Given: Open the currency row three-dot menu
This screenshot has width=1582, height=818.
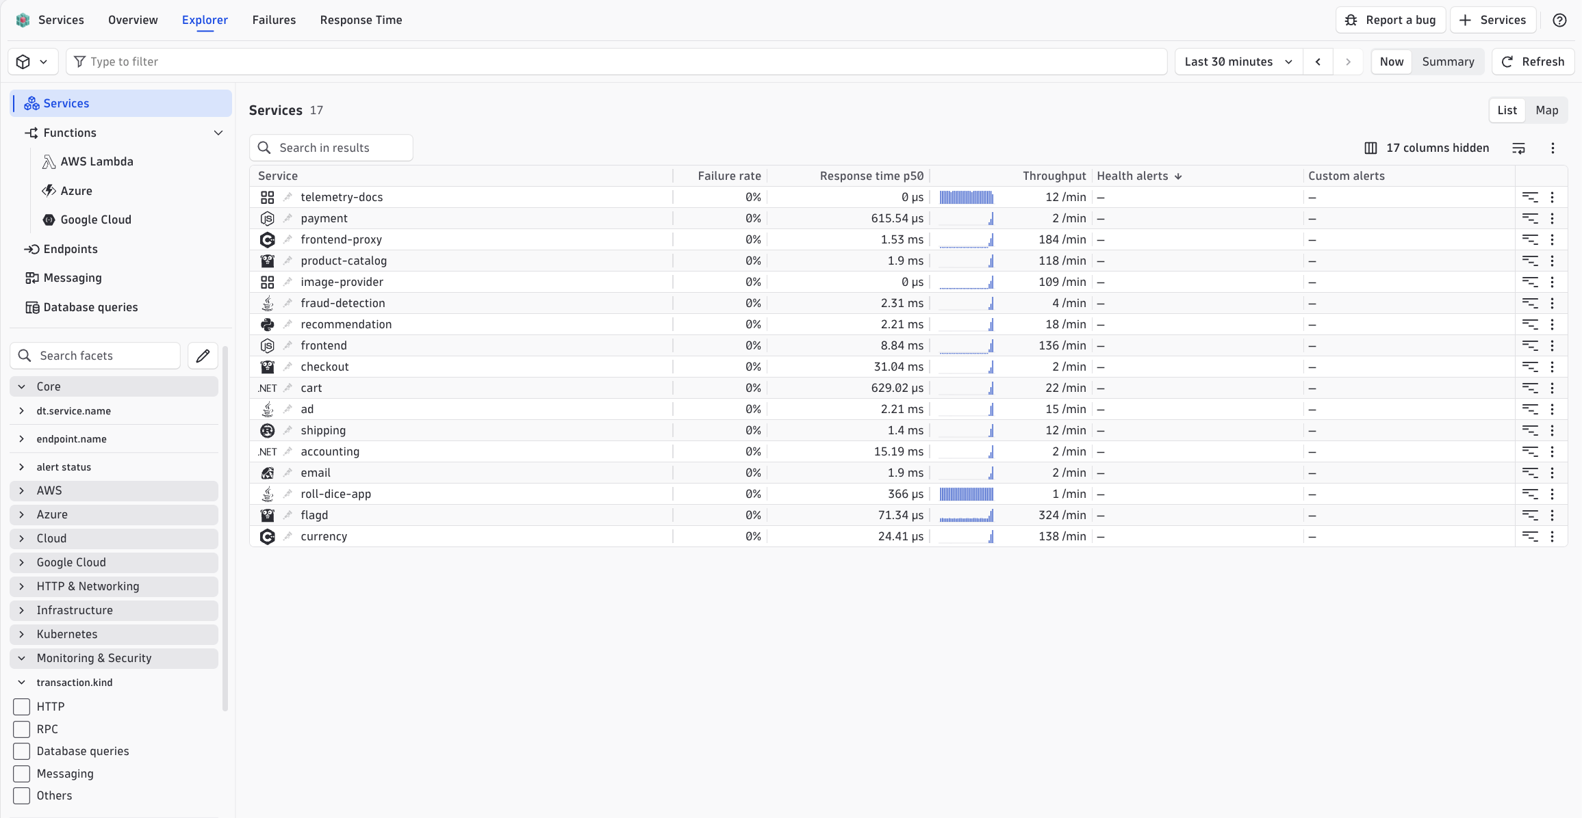Looking at the screenshot, I should (1552, 536).
